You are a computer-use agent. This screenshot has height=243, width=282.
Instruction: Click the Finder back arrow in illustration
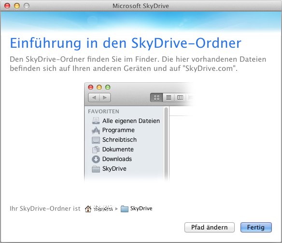(94, 97)
